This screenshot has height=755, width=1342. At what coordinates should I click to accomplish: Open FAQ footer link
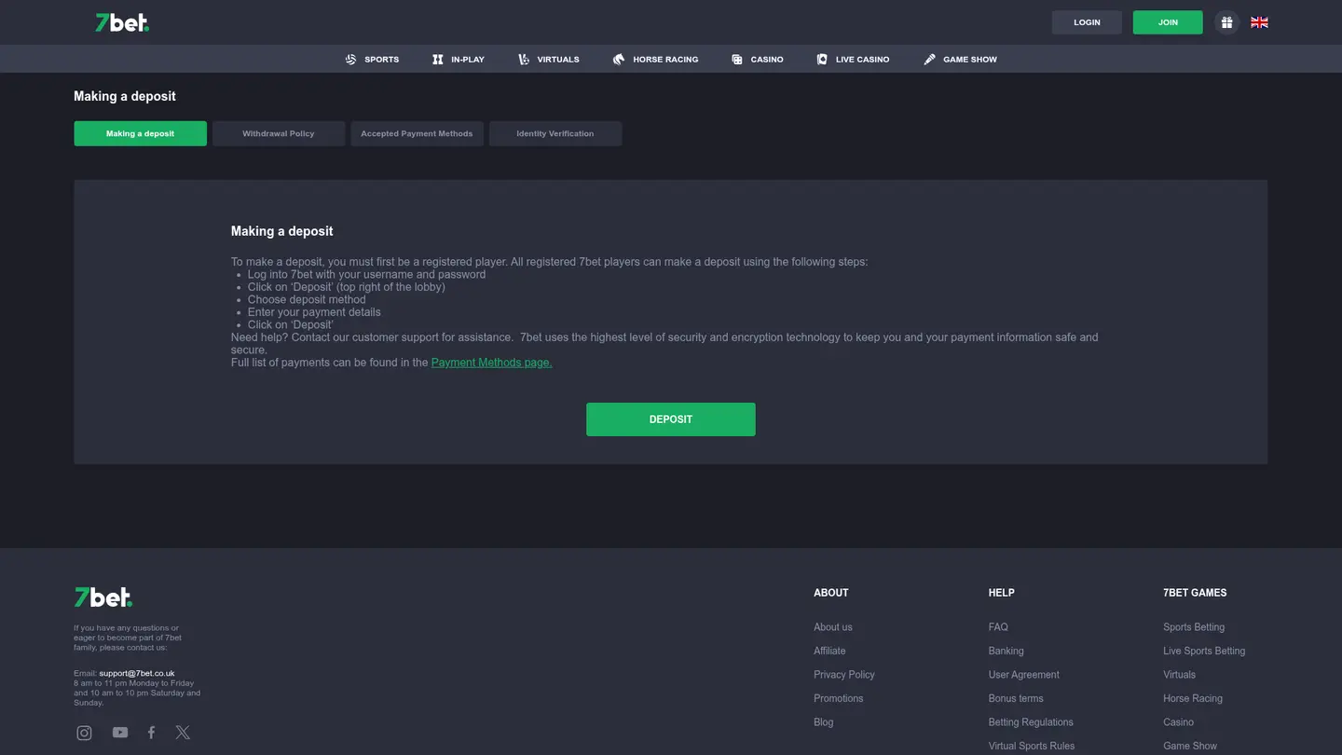(x=998, y=627)
